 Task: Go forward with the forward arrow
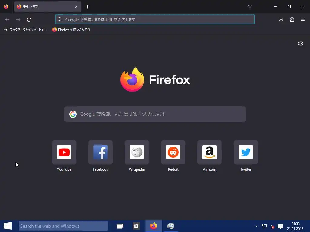pos(18,20)
